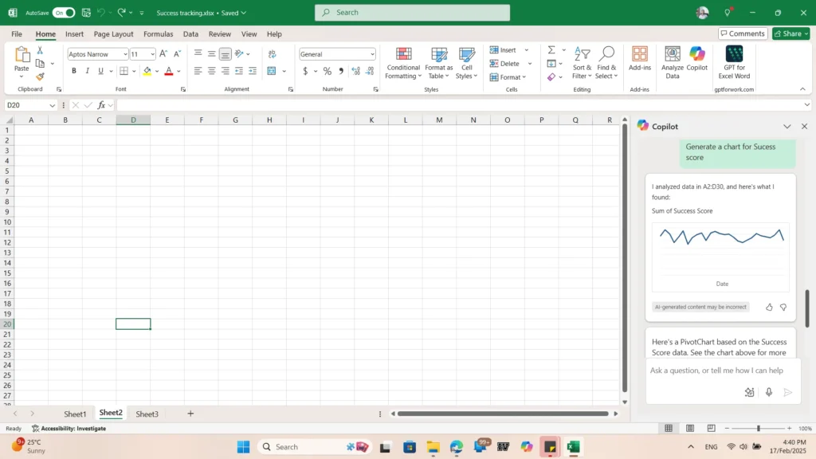The width and height of the screenshot is (816, 459).
Task: Apply Comma Style number format
Action: 341,71
